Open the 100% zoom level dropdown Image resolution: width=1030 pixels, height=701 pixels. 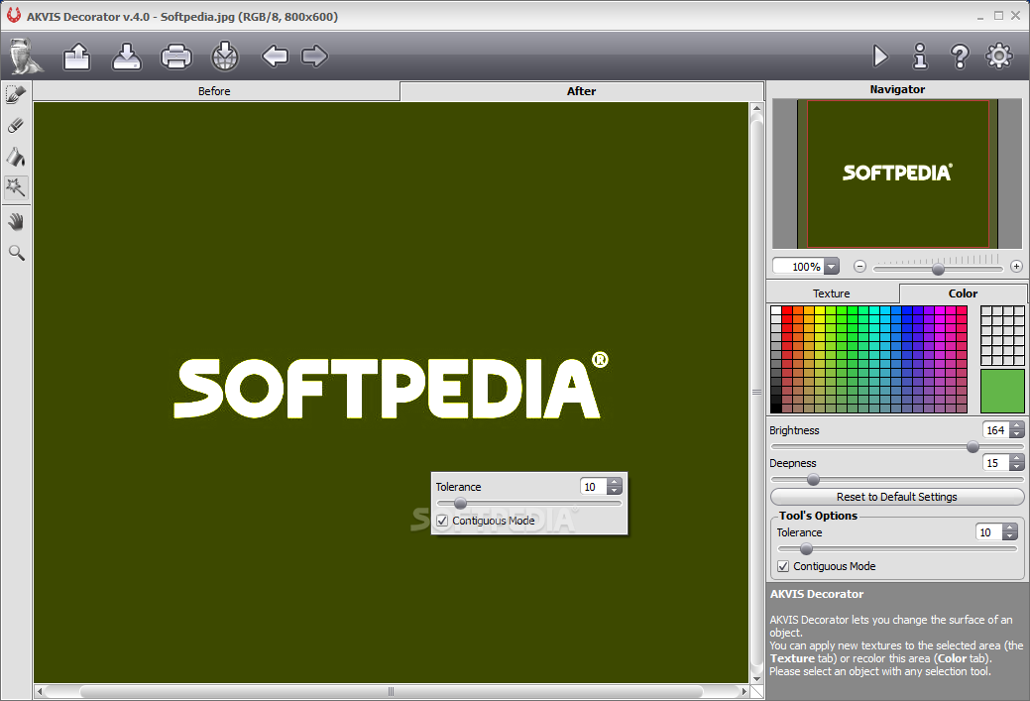(x=832, y=267)
